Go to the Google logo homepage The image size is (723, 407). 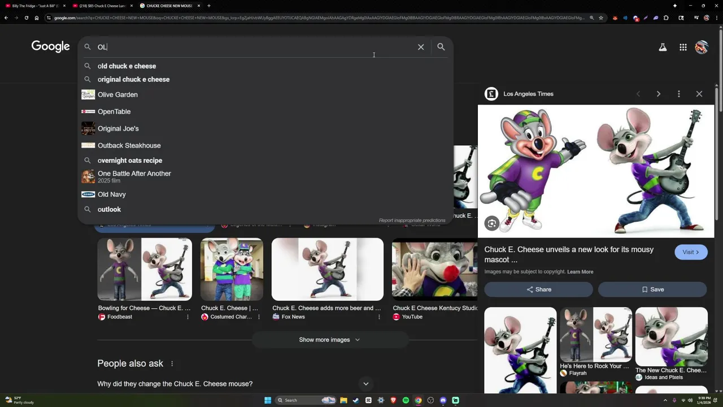(51, 46)
